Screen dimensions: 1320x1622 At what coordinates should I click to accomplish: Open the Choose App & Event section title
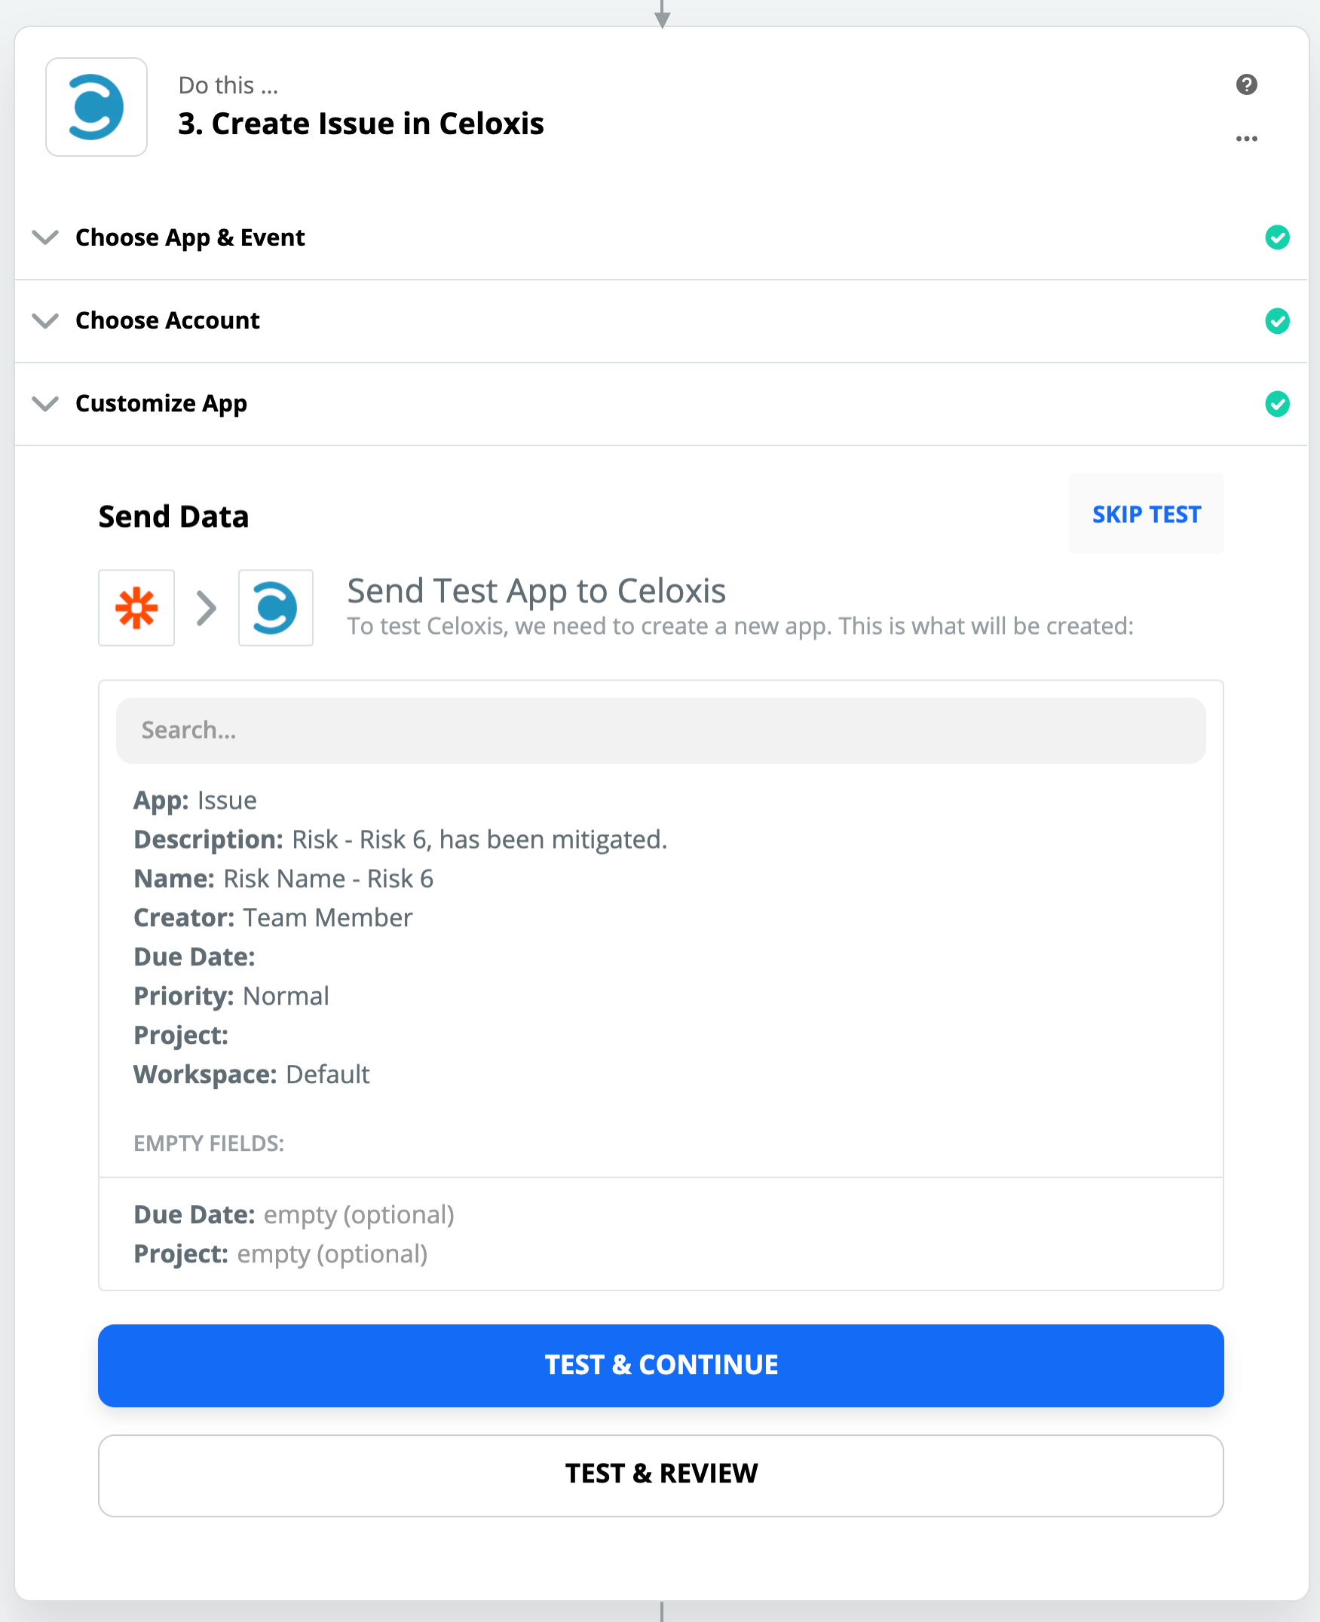[190, 238]
